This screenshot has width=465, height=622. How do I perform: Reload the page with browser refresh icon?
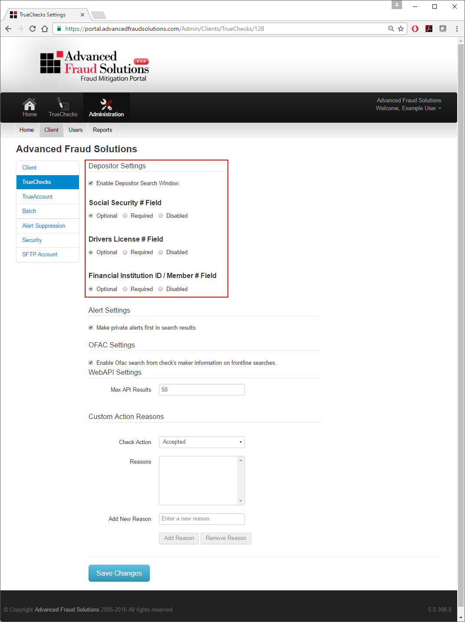click(33, 29)
